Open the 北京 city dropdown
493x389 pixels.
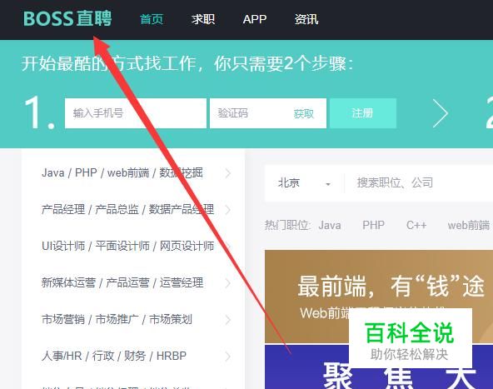[x=304, y=182]
